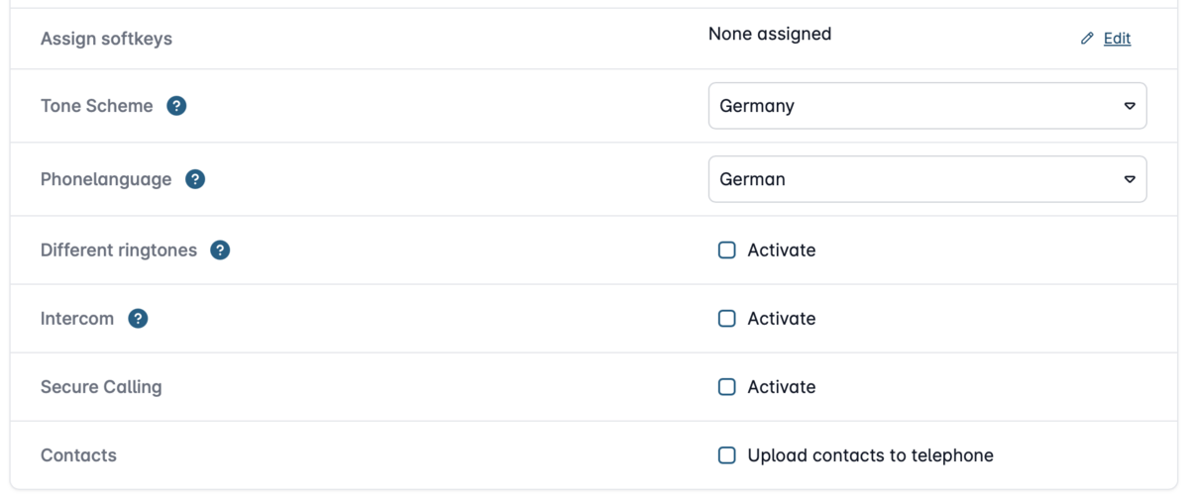Click the Upload contacts to telephone label

870,455
